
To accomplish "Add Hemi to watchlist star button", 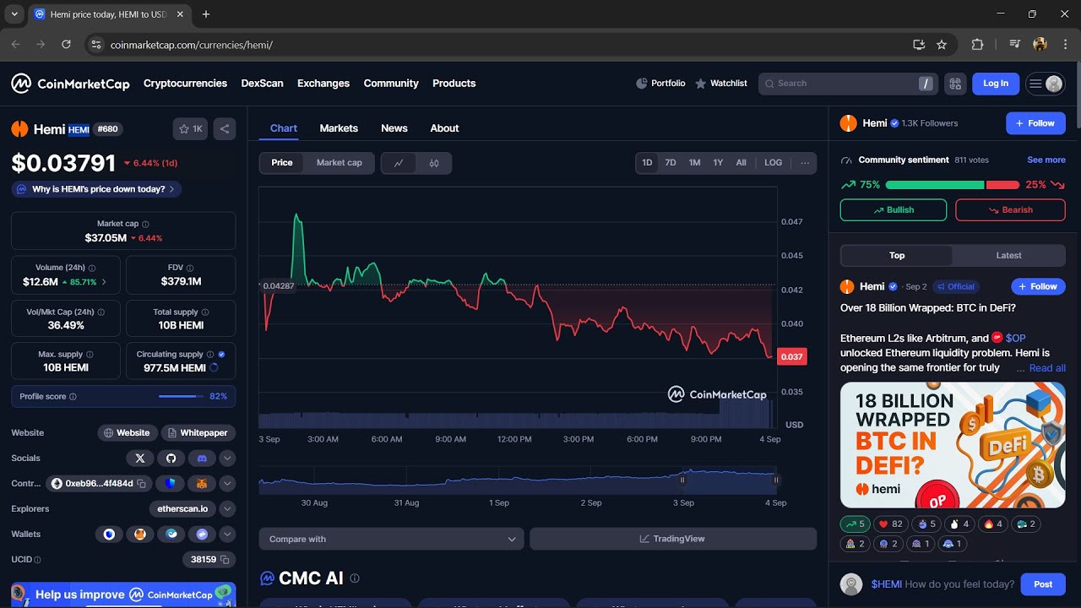I will point(190,129).
